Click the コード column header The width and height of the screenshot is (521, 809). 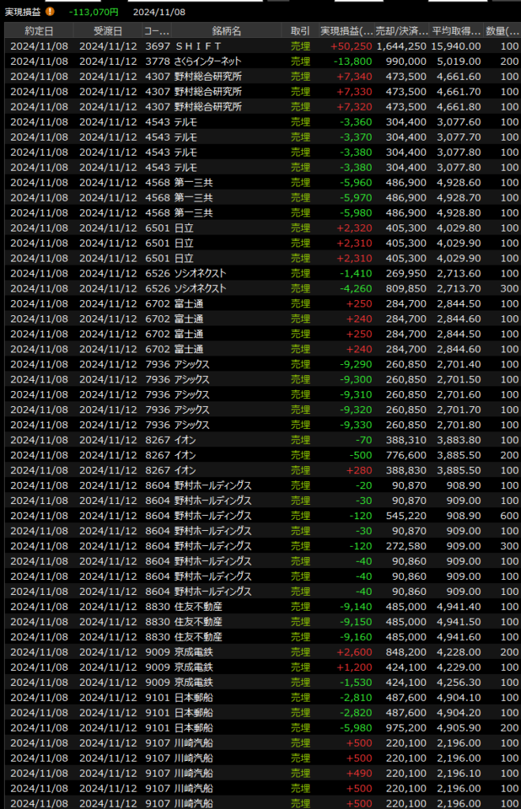[156, 31]
